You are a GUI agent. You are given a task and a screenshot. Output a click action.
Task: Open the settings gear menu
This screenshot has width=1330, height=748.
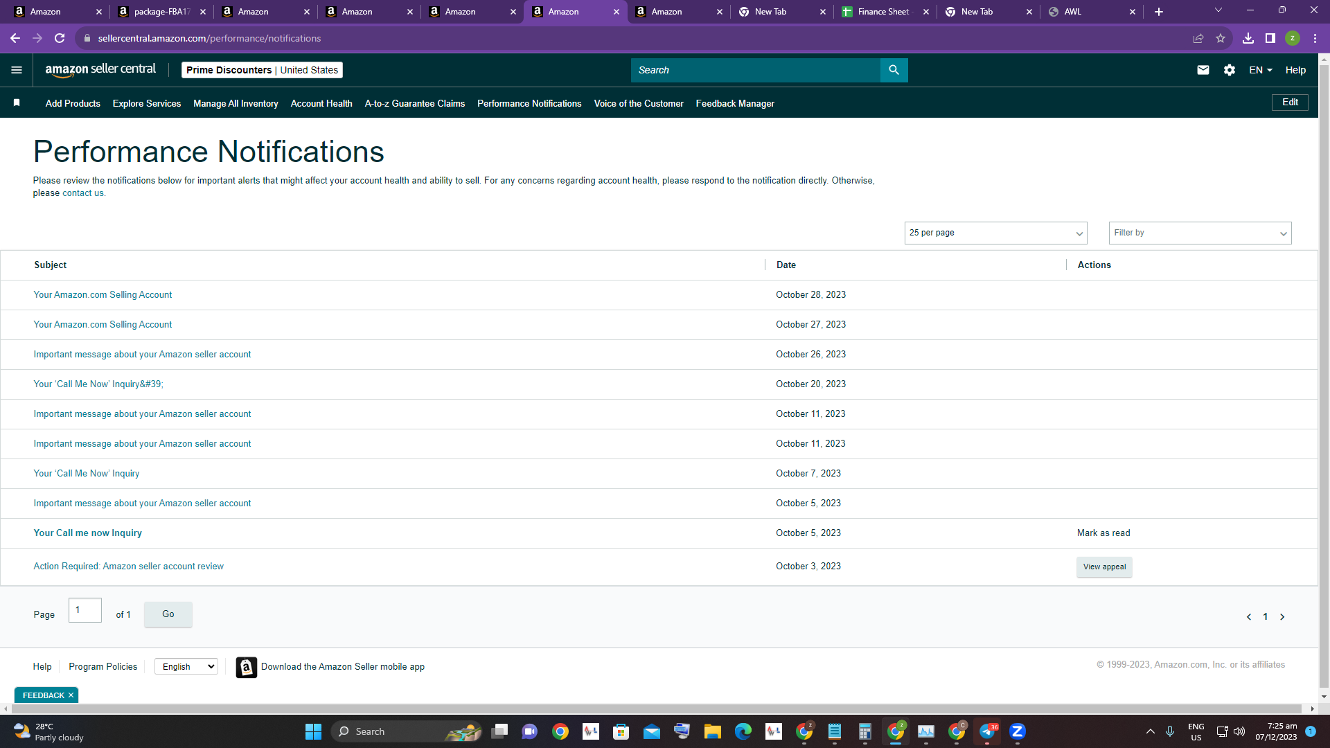1230,70
